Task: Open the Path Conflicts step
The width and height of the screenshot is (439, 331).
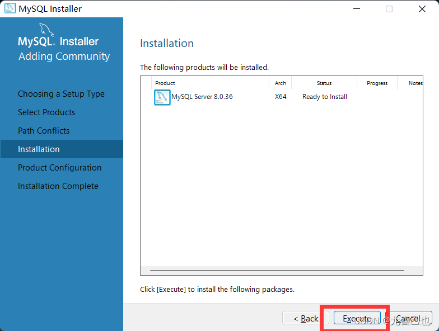Action: (x=44, y=131)
